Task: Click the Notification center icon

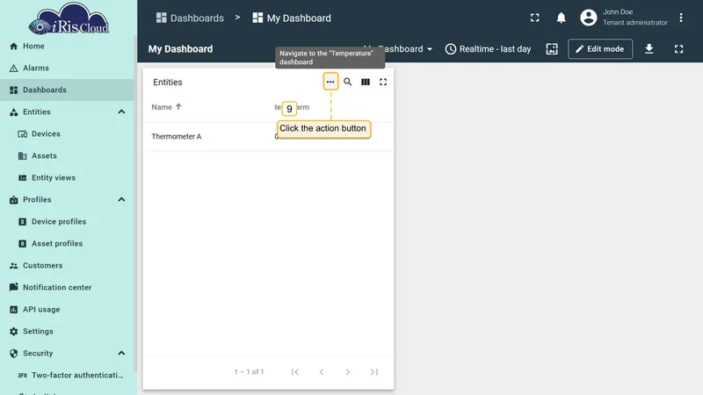Action: [14, 287]
